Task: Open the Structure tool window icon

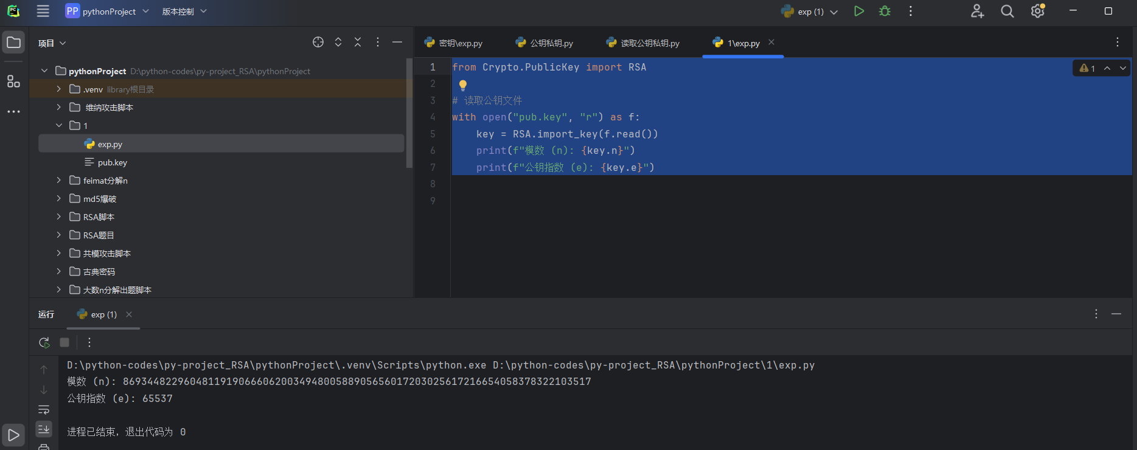Action: tap(13, 81)
